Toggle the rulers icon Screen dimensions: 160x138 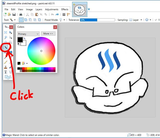coord(68,14)
